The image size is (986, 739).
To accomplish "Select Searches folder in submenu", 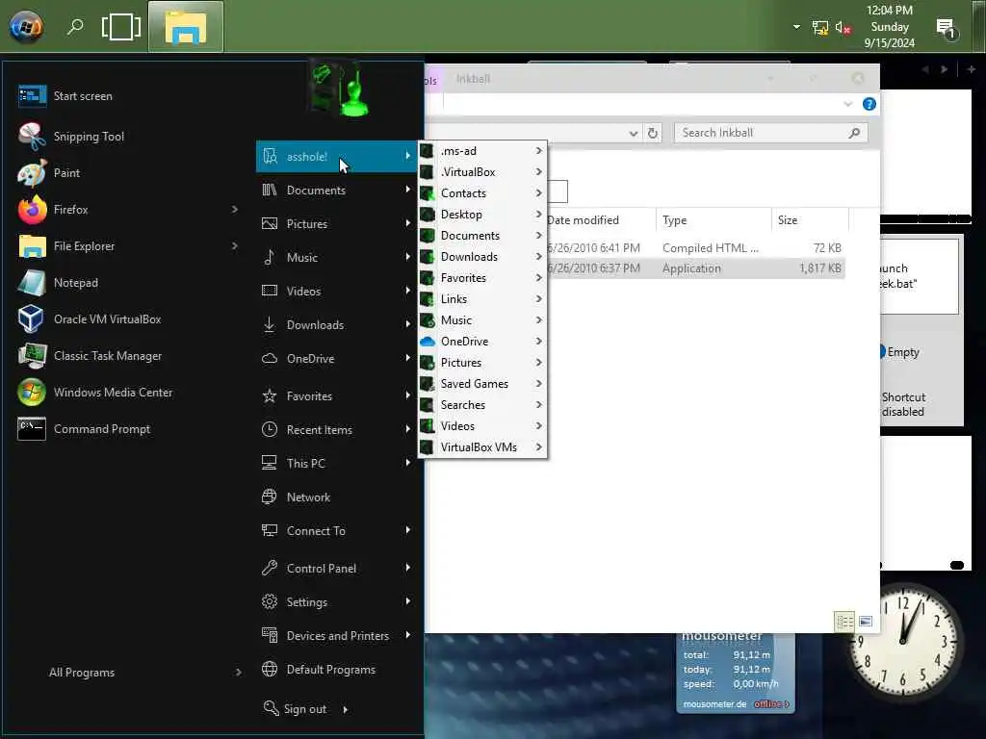I will point(482,405).
